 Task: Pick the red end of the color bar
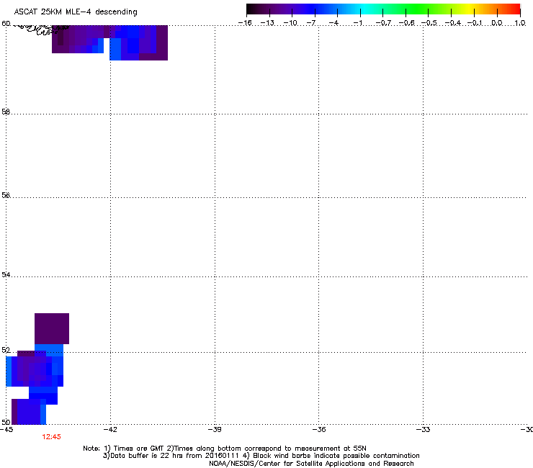click(514, 9)
